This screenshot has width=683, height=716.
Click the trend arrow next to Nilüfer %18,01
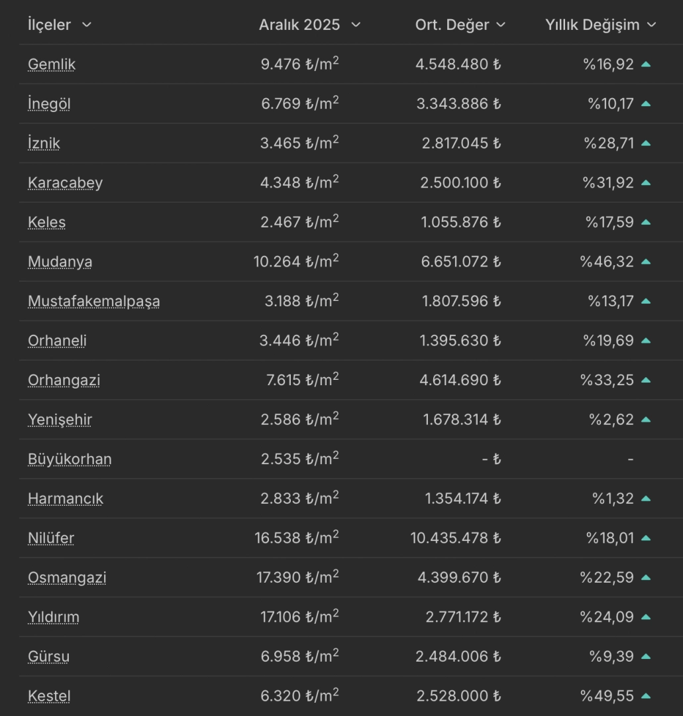646,538
